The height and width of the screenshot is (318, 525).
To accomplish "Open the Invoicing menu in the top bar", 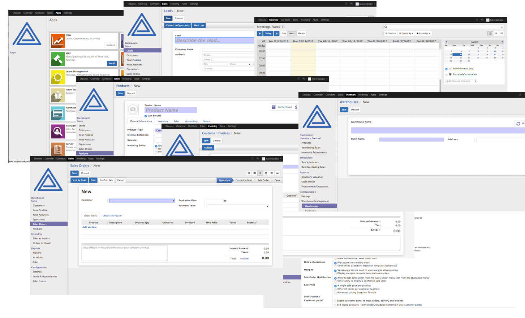I will [x=81, y=159].
